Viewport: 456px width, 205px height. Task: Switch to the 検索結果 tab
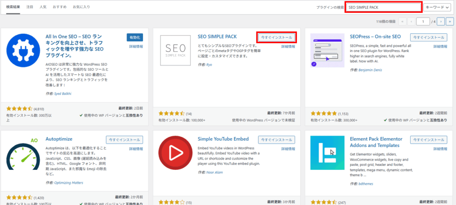(x=13, y=7)
